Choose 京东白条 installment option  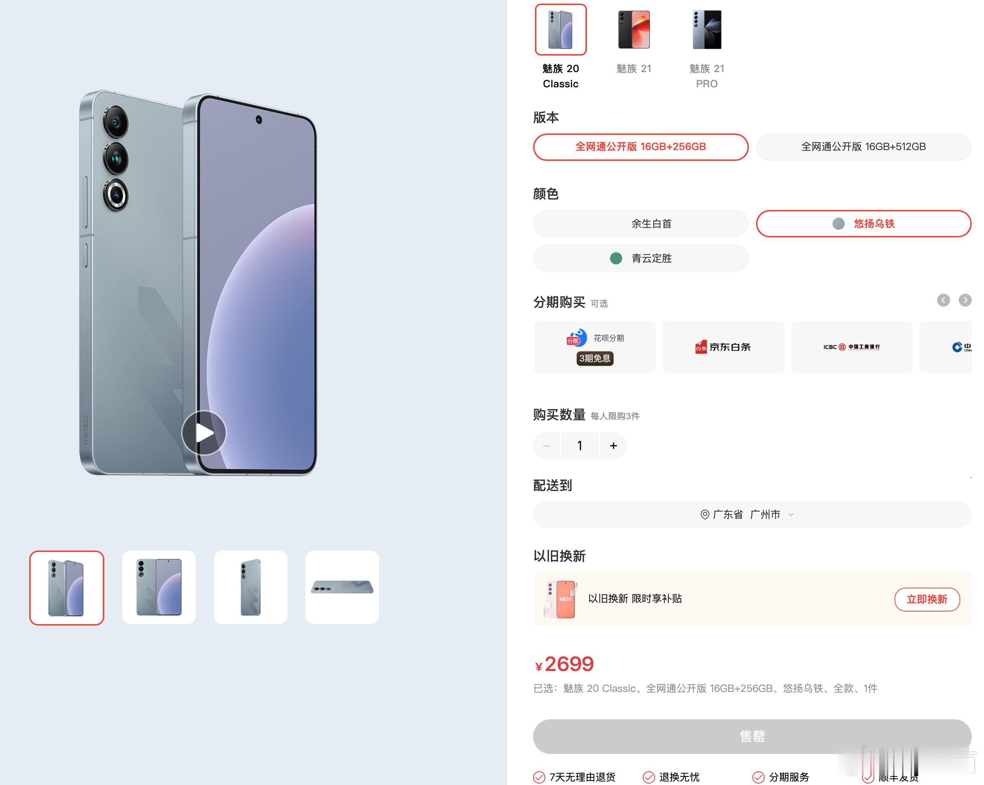(x=724, y=347)
